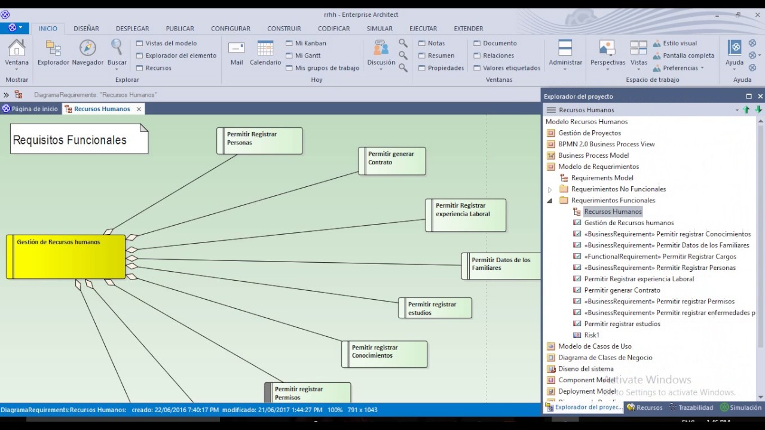Select Requirements Model diagram in tree
Screen dimensions: 765x430
(602, 178)
